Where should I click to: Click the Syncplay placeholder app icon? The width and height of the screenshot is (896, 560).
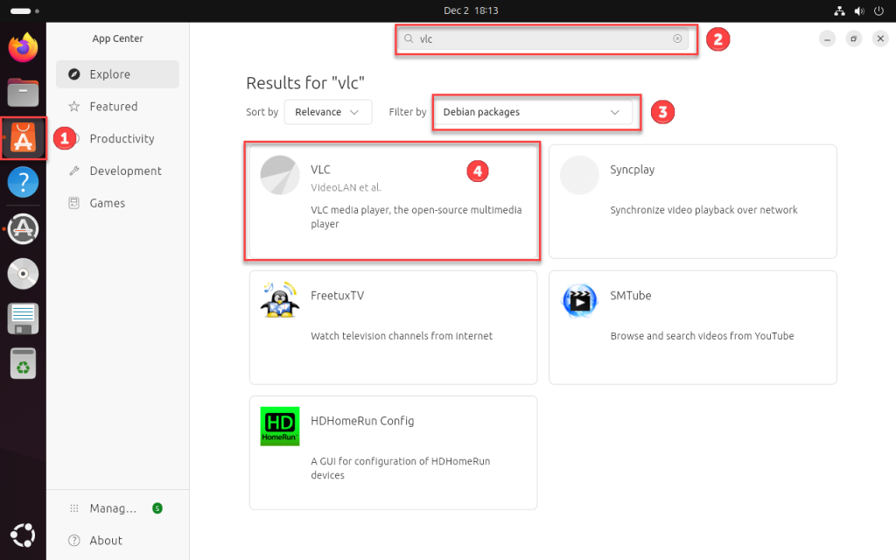point(579,175)
